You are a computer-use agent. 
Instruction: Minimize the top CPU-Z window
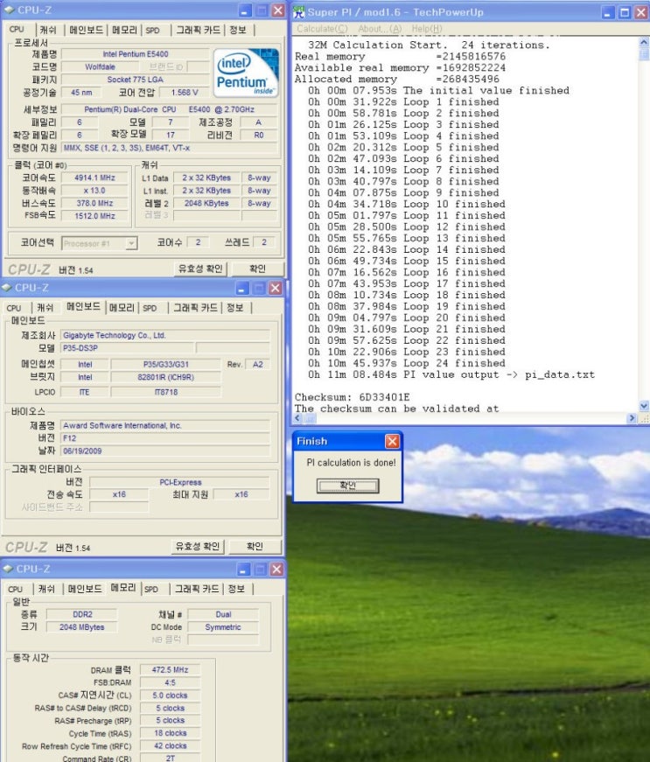click(245, 10)
